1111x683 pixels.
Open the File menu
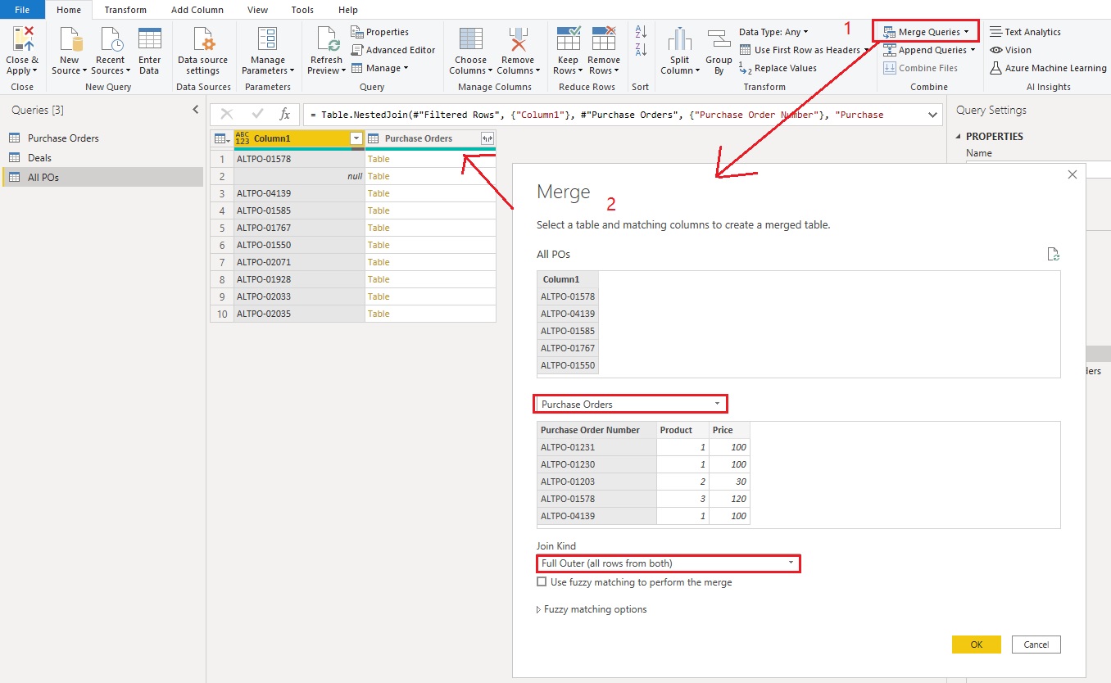[x=22, y=10]
